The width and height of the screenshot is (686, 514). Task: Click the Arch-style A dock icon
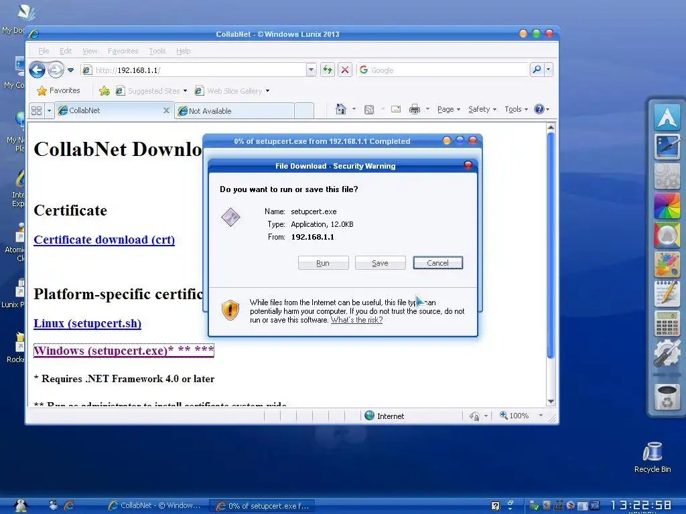pyautogui.click(x=667, y=117)
